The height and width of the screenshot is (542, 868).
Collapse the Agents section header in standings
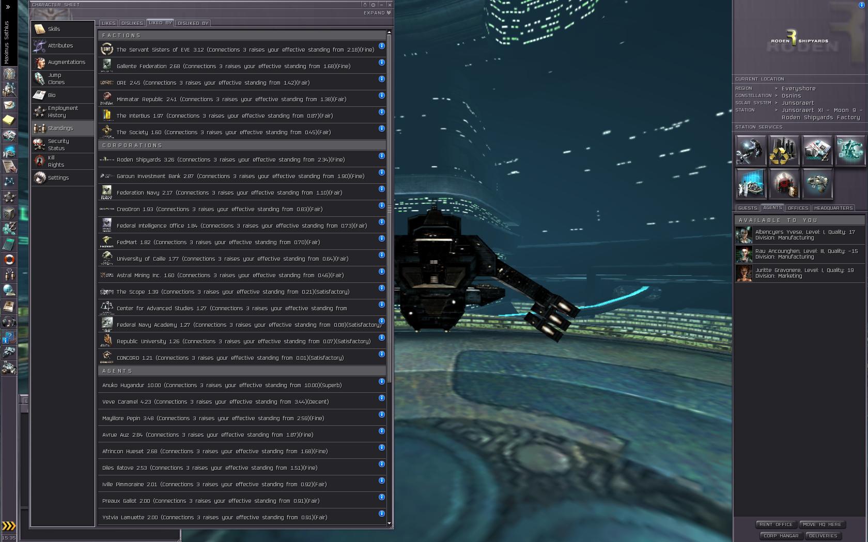point(242,371)
